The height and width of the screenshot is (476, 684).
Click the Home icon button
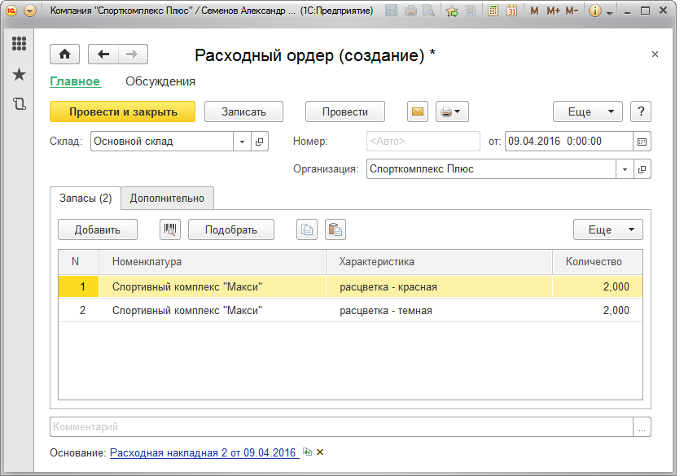(64, 54)
